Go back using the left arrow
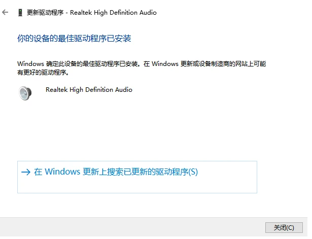This screenshot has width=312, height=239. 5,12
